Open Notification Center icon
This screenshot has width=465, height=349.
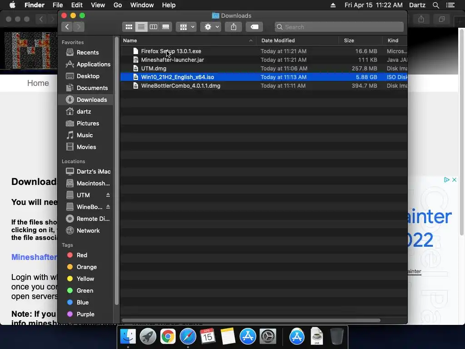450,5
